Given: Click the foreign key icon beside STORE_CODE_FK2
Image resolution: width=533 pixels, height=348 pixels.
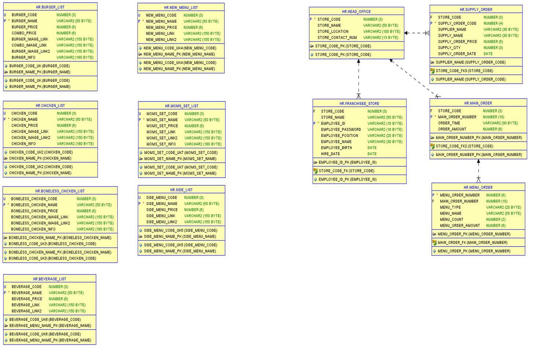Looking at the screenshot, I should click(434, 146).
